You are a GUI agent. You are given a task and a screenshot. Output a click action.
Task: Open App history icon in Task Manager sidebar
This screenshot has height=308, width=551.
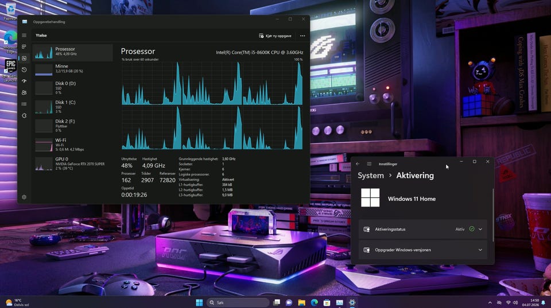24,70
